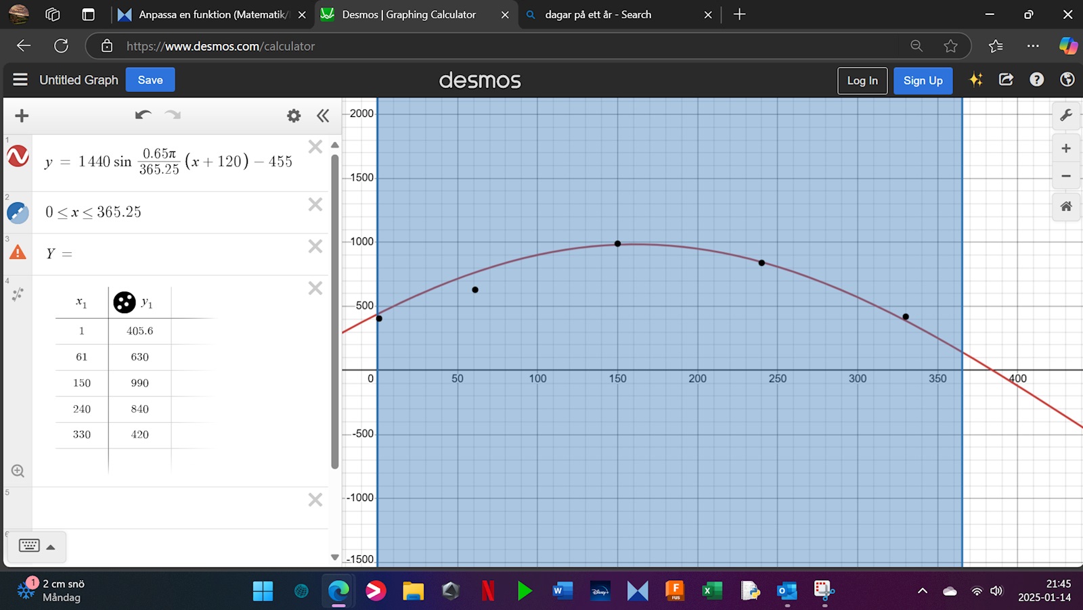The width and height of the screenshot is (1083, 610).
Task: Click the Save button
Action: pos(150,80)
